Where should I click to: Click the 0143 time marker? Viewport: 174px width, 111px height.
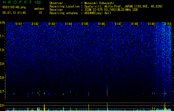(52, 24)
